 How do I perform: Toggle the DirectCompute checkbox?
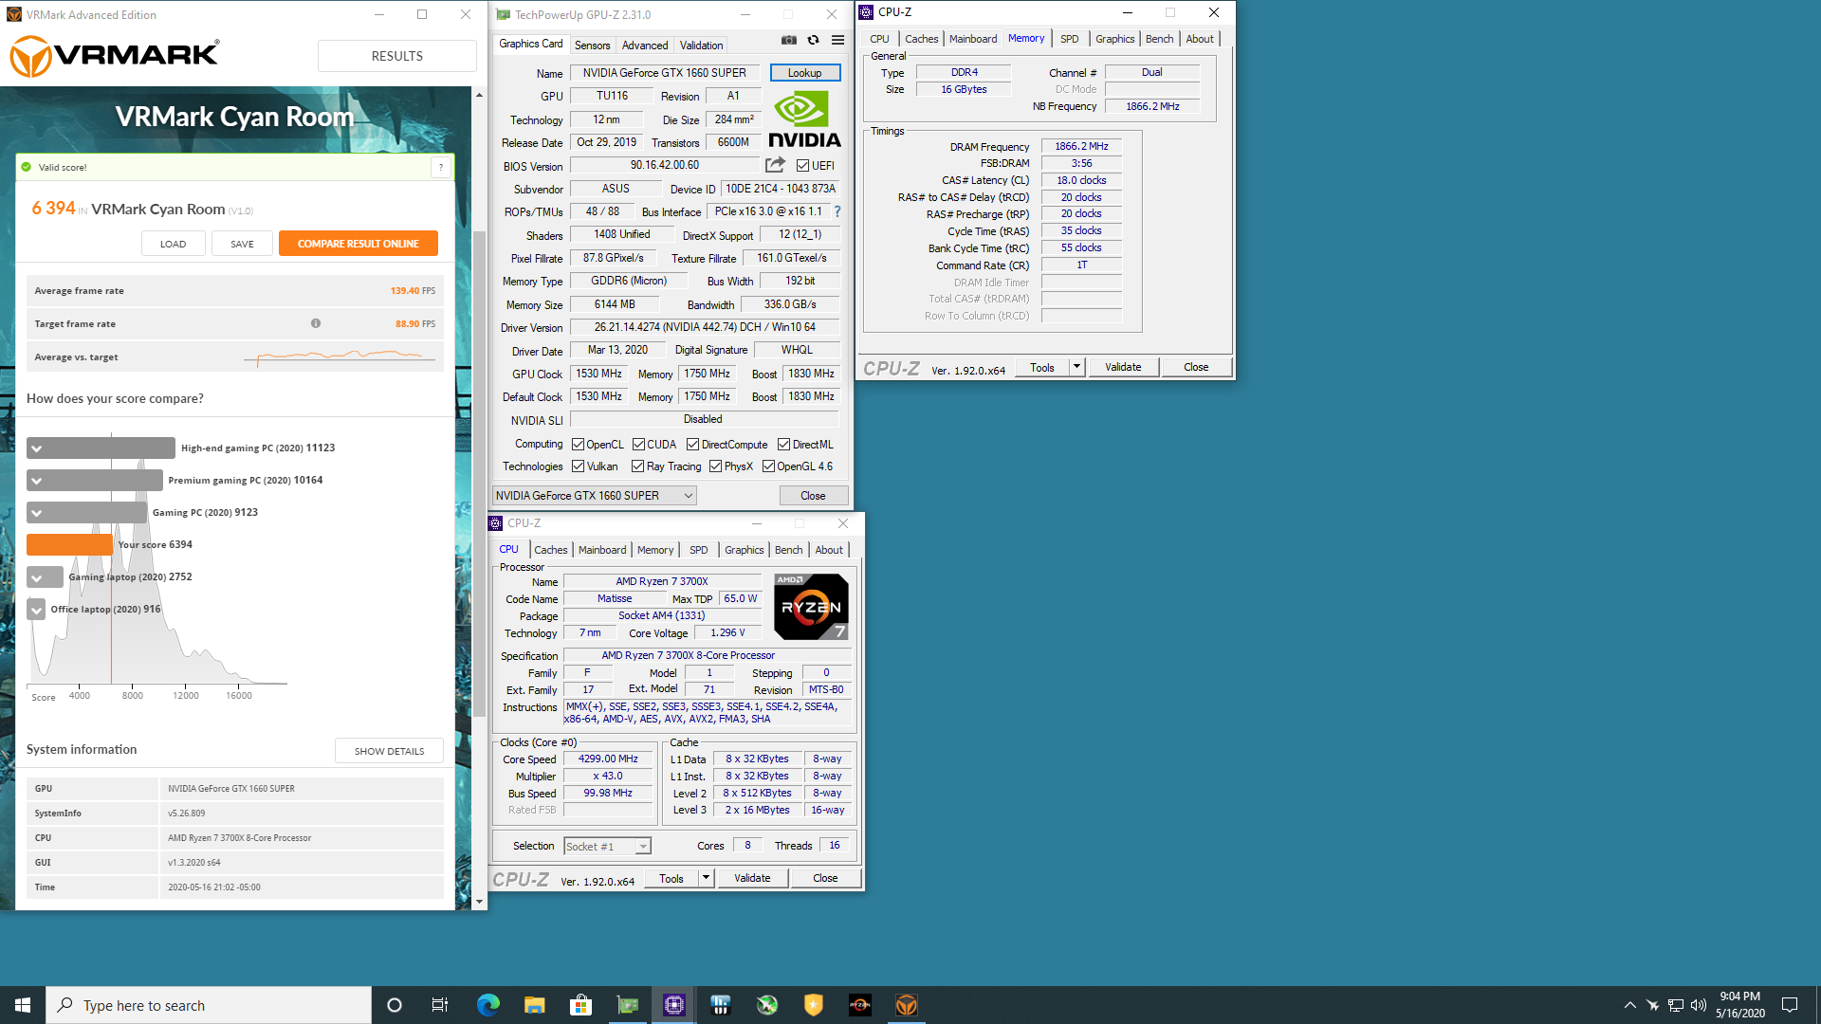692,445
